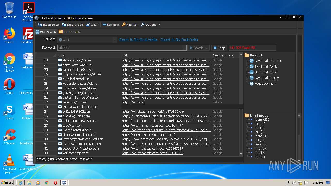This screenshot has height=186, width=331.
Task: Sort by Email column header
Action: tap(89, 55)
